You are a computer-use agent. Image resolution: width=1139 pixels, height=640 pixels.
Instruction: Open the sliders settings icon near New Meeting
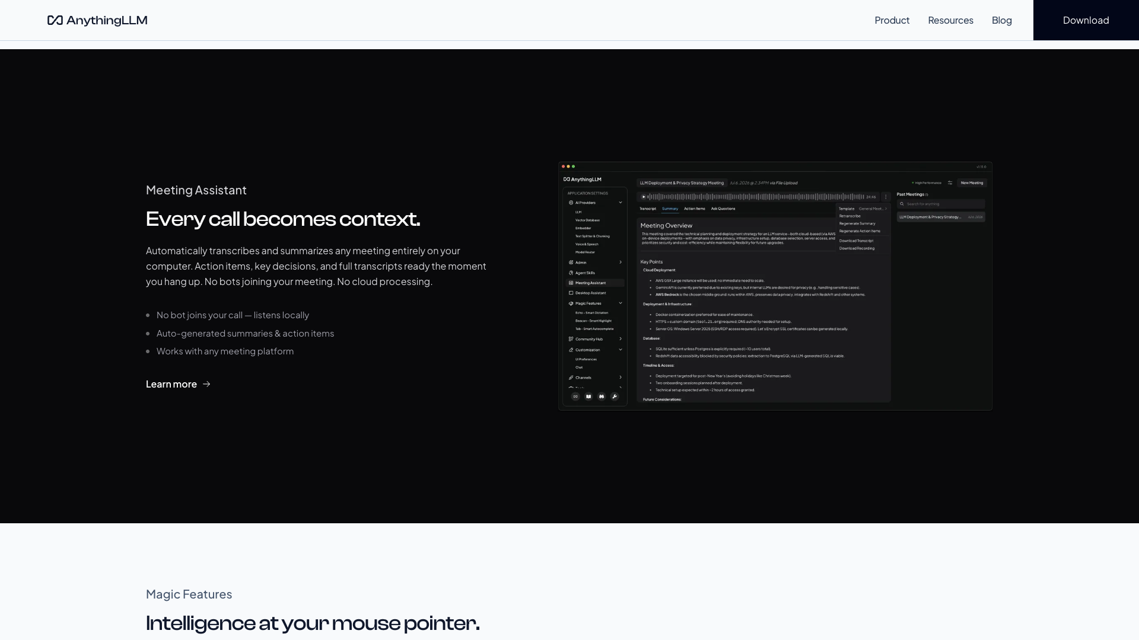pyautogui.click(x=950, y=183)
